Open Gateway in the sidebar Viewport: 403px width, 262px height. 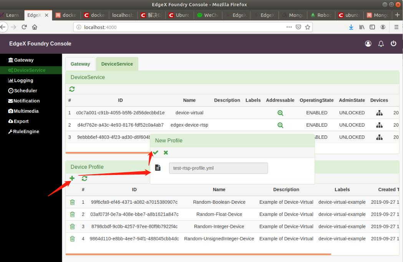pos(21,60)
